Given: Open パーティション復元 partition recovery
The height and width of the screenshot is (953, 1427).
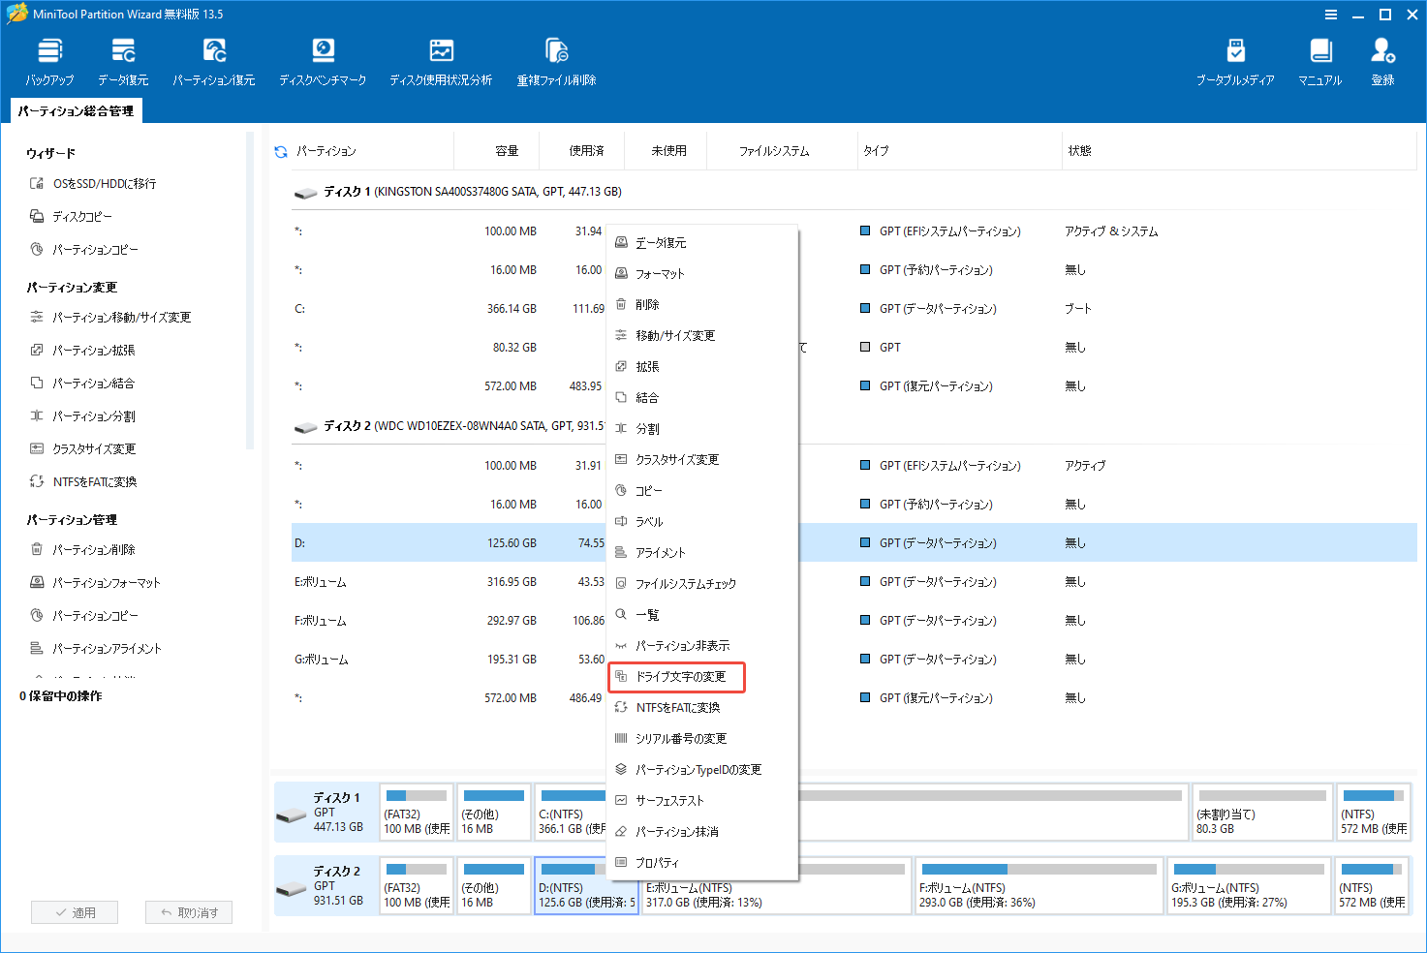Looking at the screenshot, I should point(213,60).
